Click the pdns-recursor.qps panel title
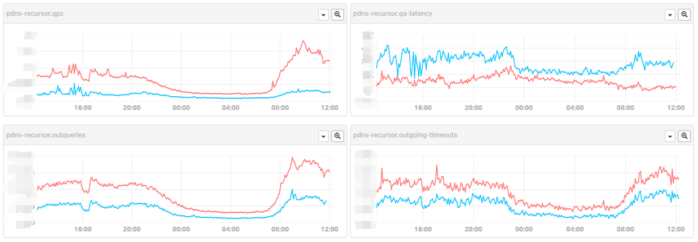 pyautogui.click(x=35, y=14)
